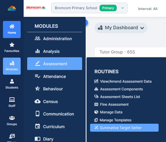The height and width of the screenshot is (142, 166).
Task: Open Fine Assessment routine
Action: 111,105
